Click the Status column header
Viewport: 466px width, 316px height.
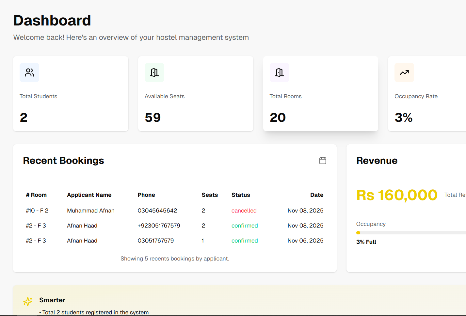pos(241,195)
